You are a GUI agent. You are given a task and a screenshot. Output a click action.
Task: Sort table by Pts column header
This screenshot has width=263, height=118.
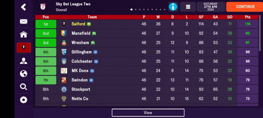(x=248, y=17)
